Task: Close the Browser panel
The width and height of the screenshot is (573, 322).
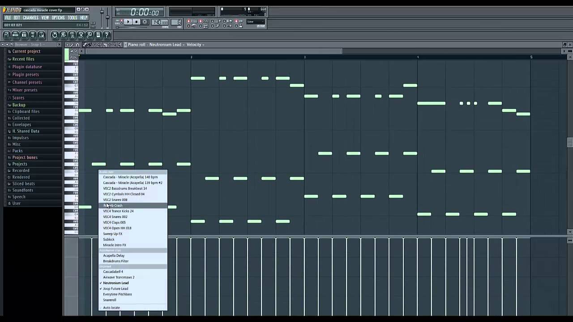Action: coord(59,45)
